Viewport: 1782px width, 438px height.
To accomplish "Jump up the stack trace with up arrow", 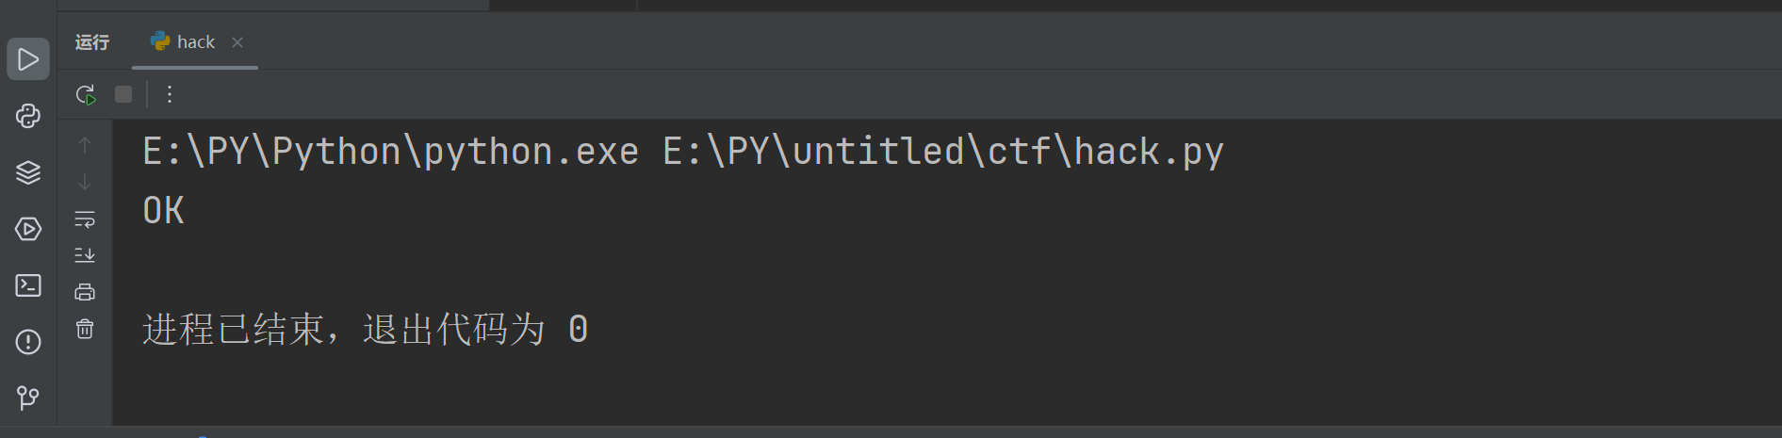I will pos(85,145).
